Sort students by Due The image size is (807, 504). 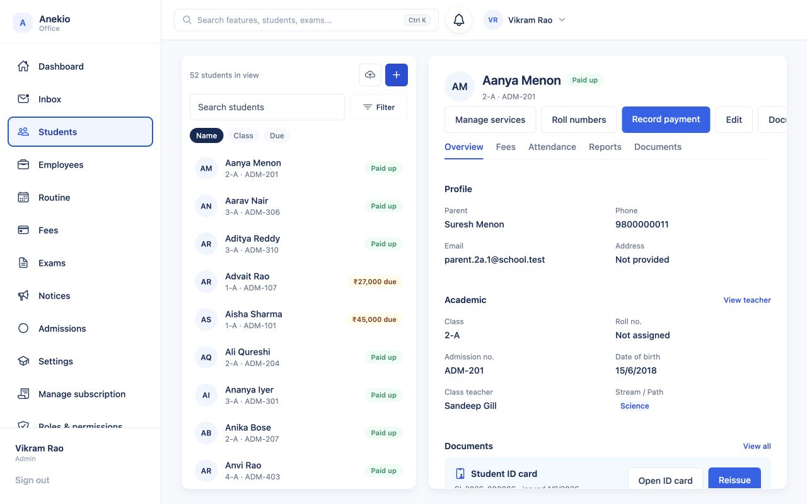click(277, 135)
